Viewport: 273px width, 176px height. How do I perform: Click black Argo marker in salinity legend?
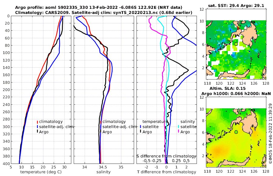coord(101,132)
